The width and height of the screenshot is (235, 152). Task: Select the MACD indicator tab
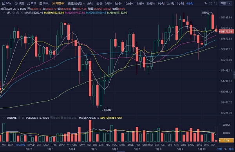tap(31, 145)
